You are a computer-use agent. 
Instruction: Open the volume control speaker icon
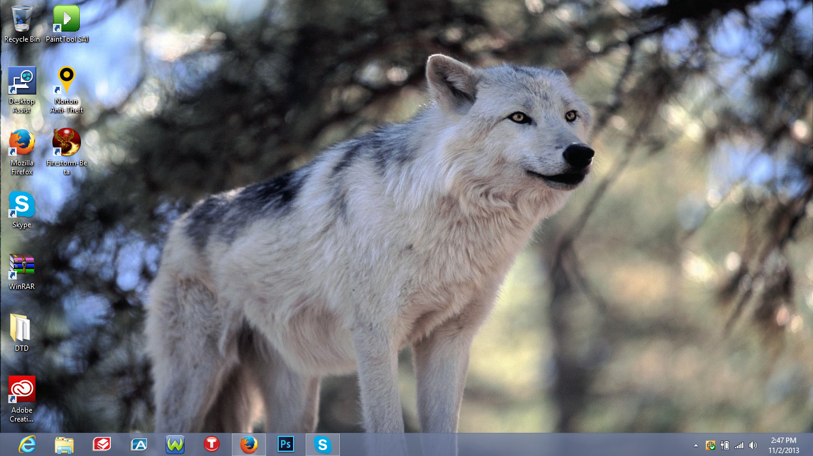coord(753,445)
